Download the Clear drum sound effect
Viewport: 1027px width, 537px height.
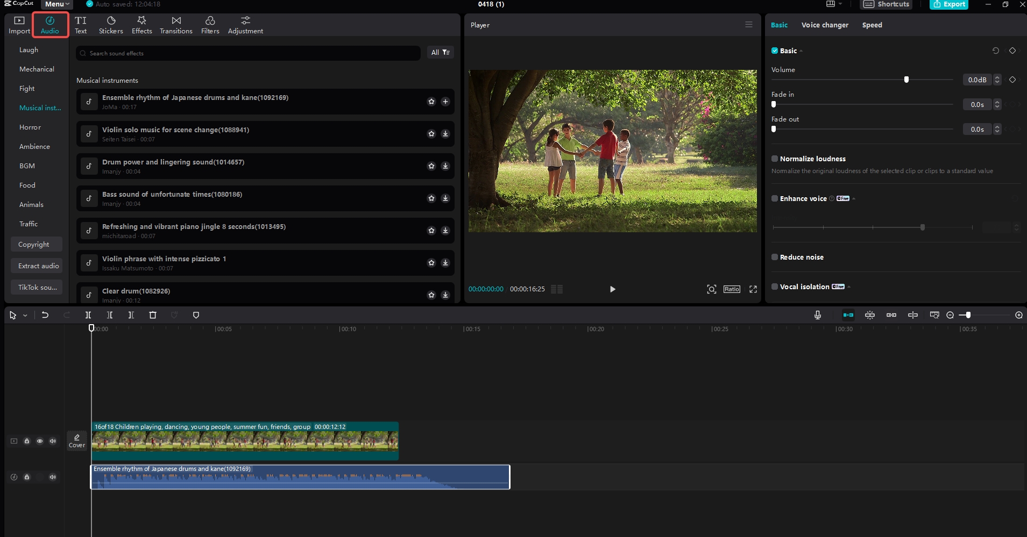click(x=445, y=295)
